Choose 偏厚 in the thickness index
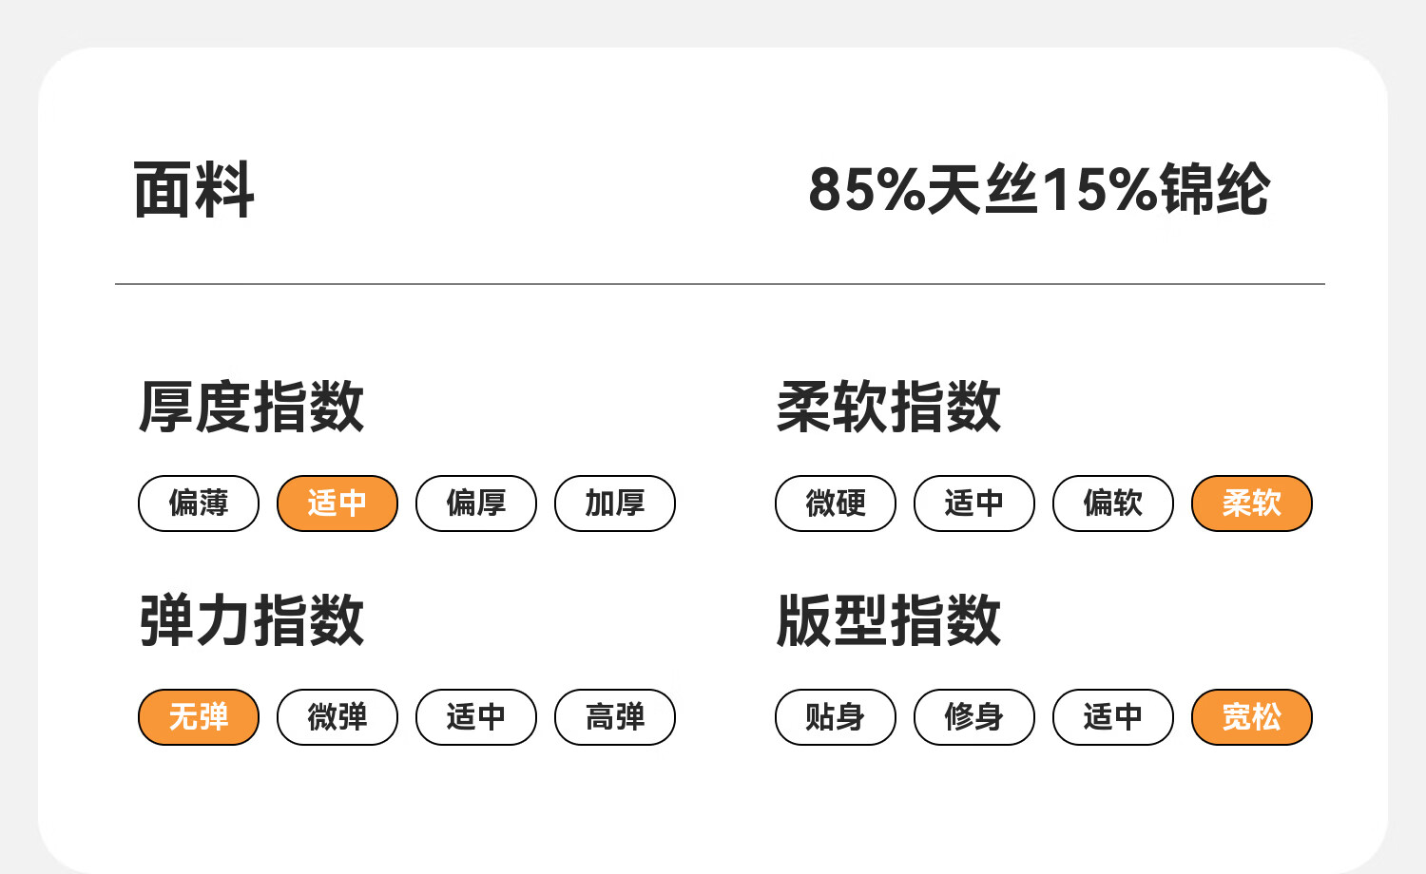 click(476, 503)
